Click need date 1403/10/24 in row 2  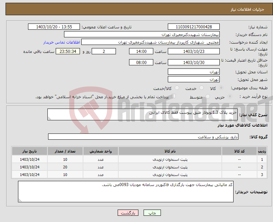(30, 167)
